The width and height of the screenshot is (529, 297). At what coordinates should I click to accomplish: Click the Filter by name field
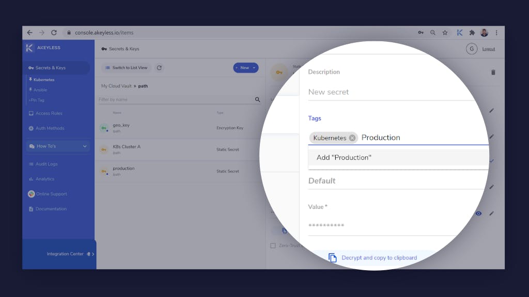(176, 100)
